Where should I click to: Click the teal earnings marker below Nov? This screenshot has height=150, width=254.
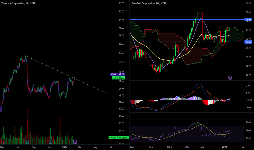(50, 142)
